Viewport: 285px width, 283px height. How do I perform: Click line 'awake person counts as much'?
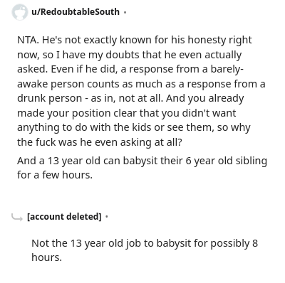click(x=141, y=84)
